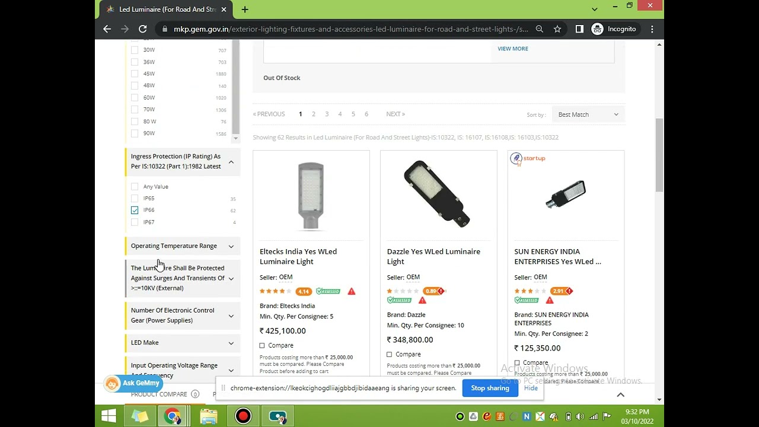Image resolution: width=759 pixels, height=427 pixels.
Task: Click the action center flag tray icon
Action: [607, 417]
